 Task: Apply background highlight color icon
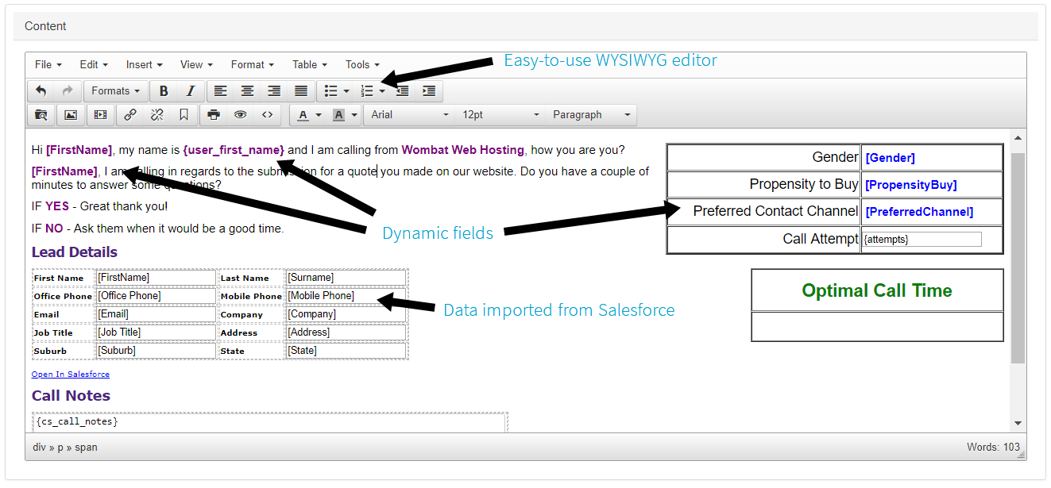(338, 115)
